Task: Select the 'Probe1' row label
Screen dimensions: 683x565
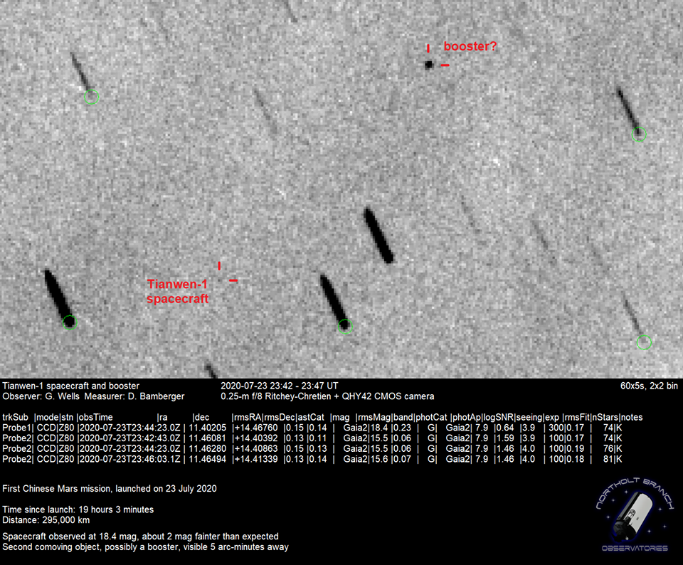Action: pyautogui.click(x=17, y=428)
